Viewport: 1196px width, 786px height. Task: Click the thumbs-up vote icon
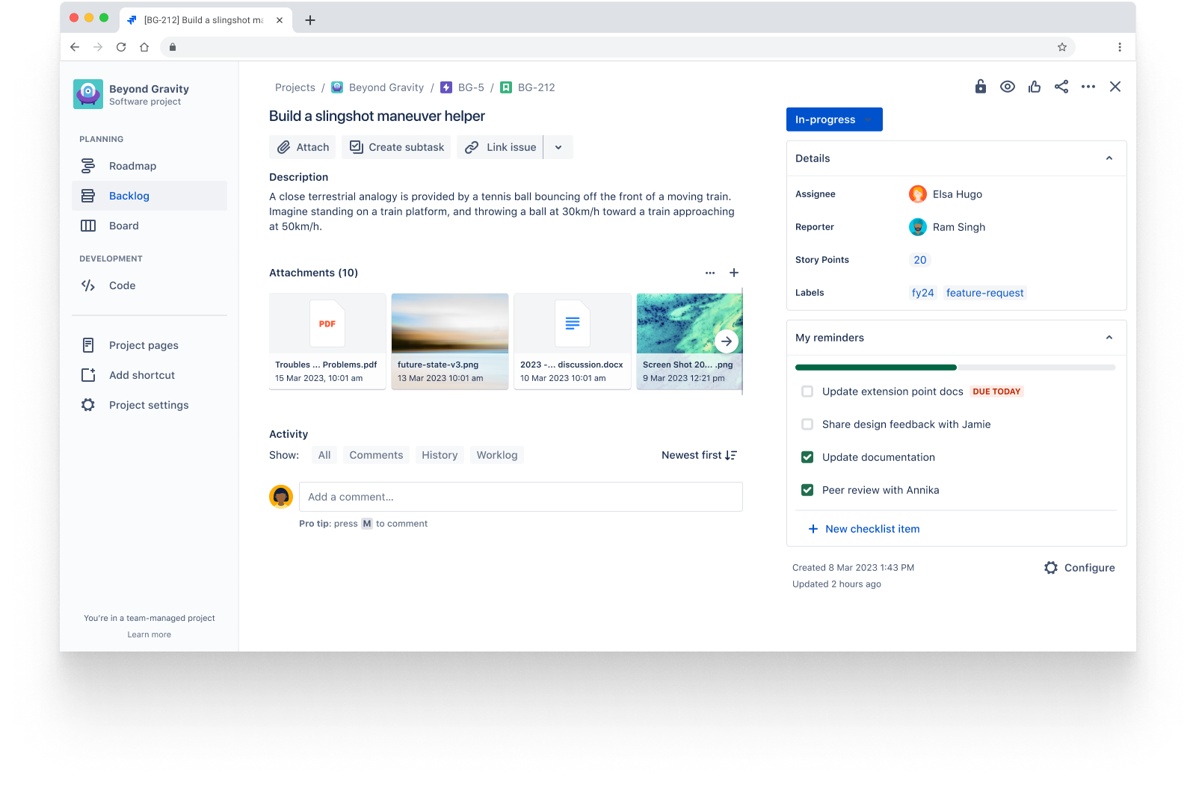click(x=1035, y=87)
